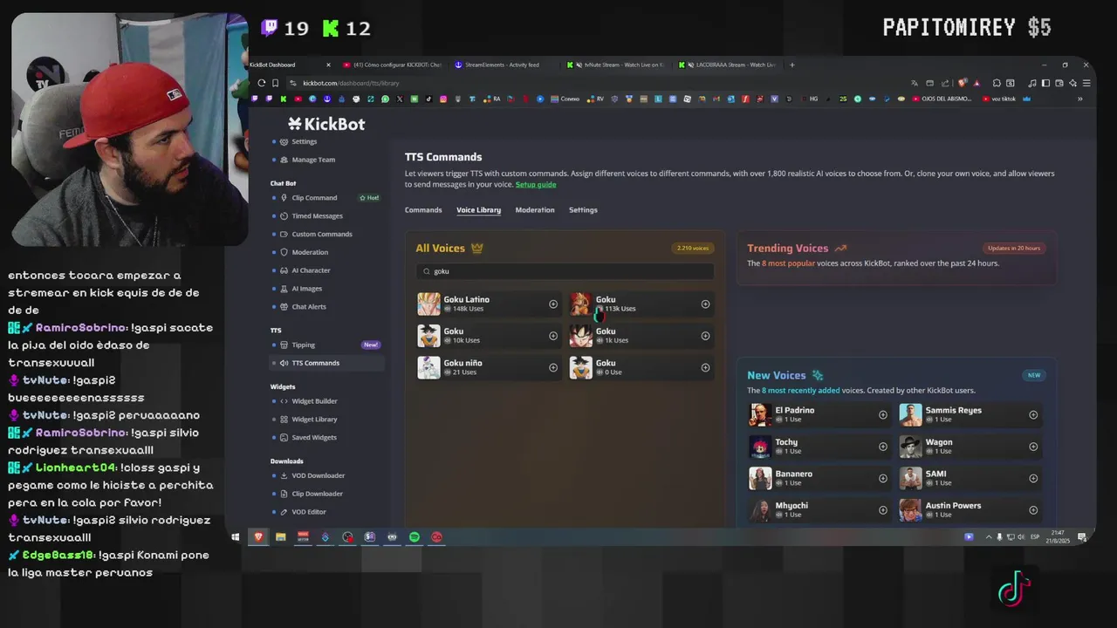
Task: Open the 'Conexo' bookmark
Action: (x=565, y=99)
